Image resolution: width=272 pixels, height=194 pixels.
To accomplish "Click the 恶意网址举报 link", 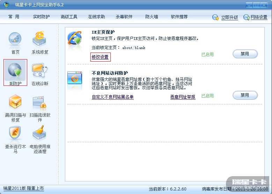I will (183, 97).
